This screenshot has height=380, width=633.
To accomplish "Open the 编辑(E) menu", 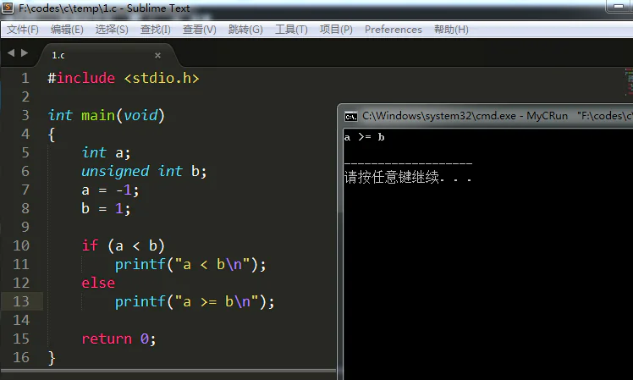I will point(67,30).
